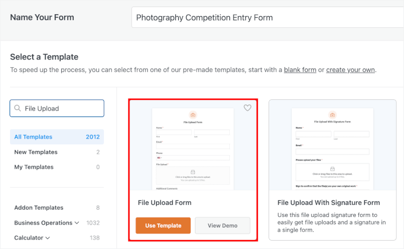Click briefcase icon in Signature Form preview
Viewport: 404px width, 249px height.
332,115
